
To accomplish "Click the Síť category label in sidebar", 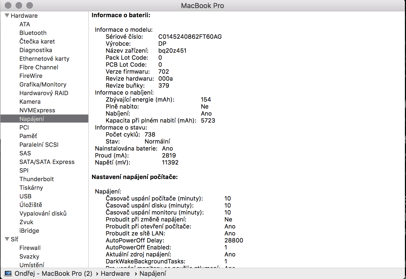I will [x=15, y=239].
